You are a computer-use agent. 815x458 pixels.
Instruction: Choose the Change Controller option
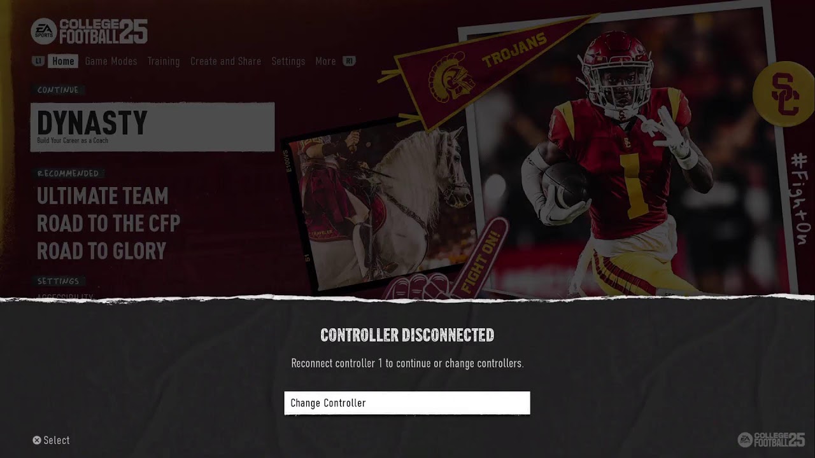pyautogui.click(x=407, y=403)
